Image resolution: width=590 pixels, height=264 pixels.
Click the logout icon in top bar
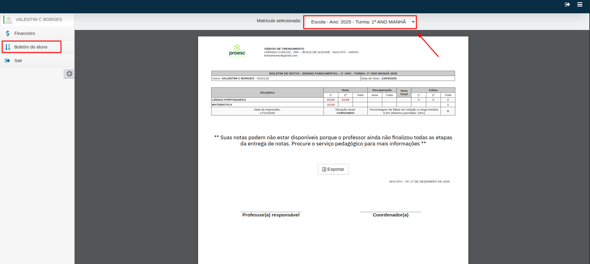pyautogui.click(x=567, y=4)
